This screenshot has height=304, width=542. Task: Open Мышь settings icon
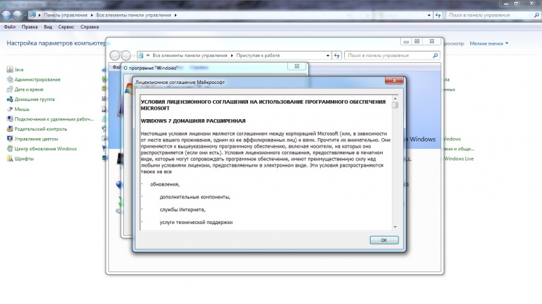[x=9, y=109]
